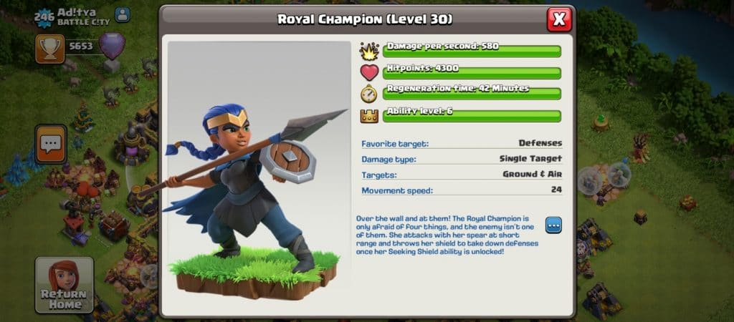Click the Hitpoints 4300 green bar

tap(472, 72)
